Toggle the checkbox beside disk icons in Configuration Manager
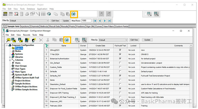This screenshot has height=109, width=198. coord(73,40)
